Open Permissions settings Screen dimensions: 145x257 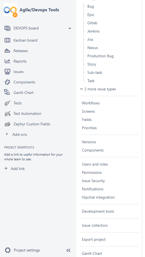(x=92, y=173)
